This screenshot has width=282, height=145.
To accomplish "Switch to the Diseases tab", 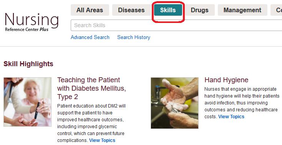I will point(131,10).
